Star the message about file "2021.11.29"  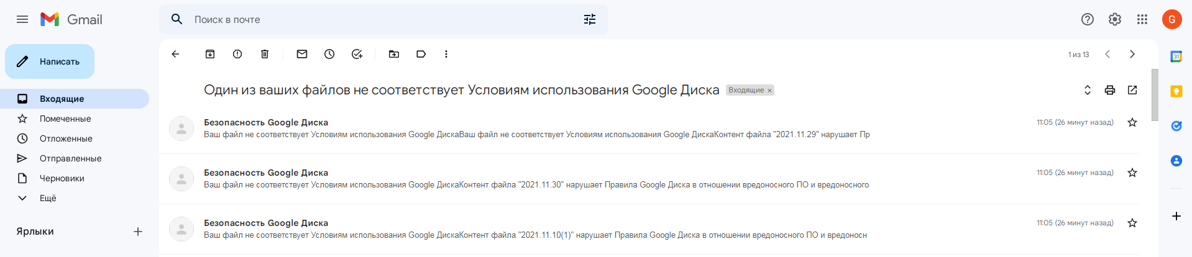(1132, 122)
